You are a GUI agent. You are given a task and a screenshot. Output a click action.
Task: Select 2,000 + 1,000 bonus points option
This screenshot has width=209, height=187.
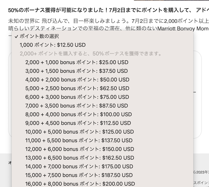coord(102,62)
